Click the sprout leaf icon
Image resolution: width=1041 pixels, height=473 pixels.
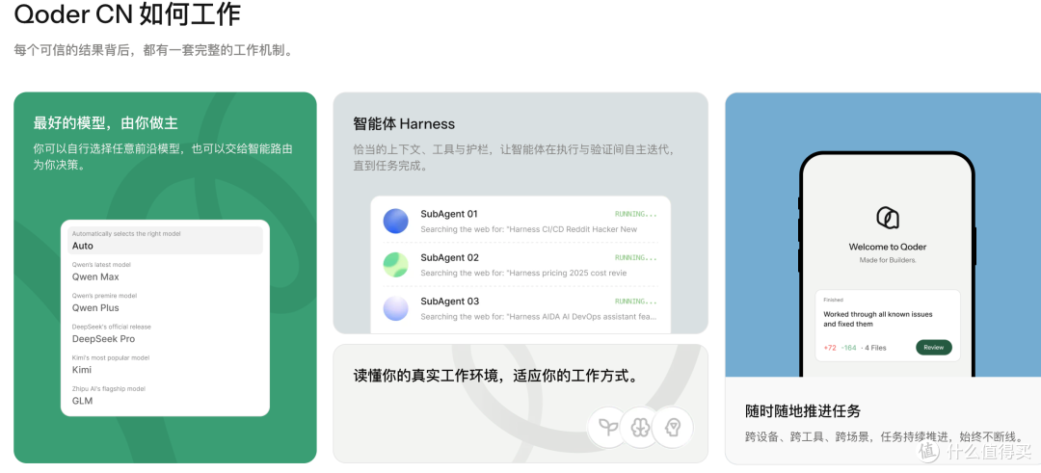[608, 427]
